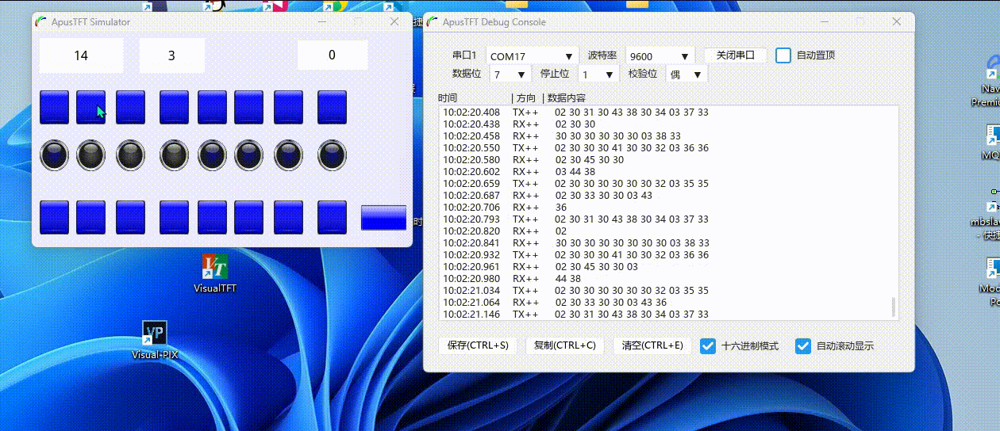Select the log row at 10:02:20.706
The image size is (1000, 431).
point(665,208)
